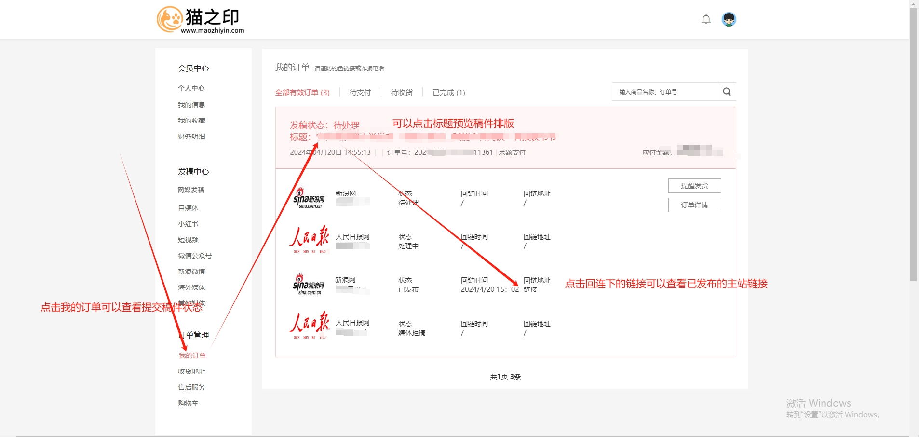919x437 pixels.
Task: Go to 网媒发稿 in the sidebar
Action: (x=191, y=190)
